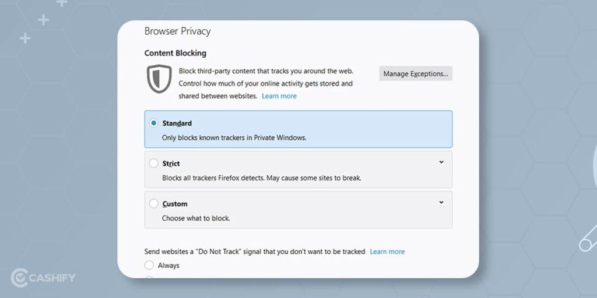Click the Custom option label
This screenshot has width=597, height=298.
[175, 204]
